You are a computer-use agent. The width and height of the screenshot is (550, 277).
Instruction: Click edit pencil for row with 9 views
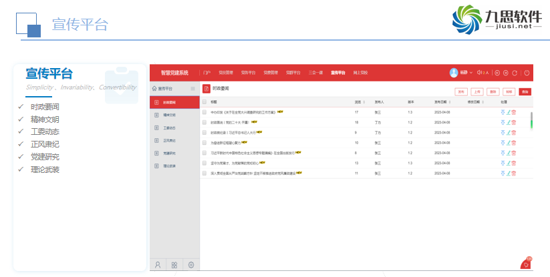[x=509, y=133]
